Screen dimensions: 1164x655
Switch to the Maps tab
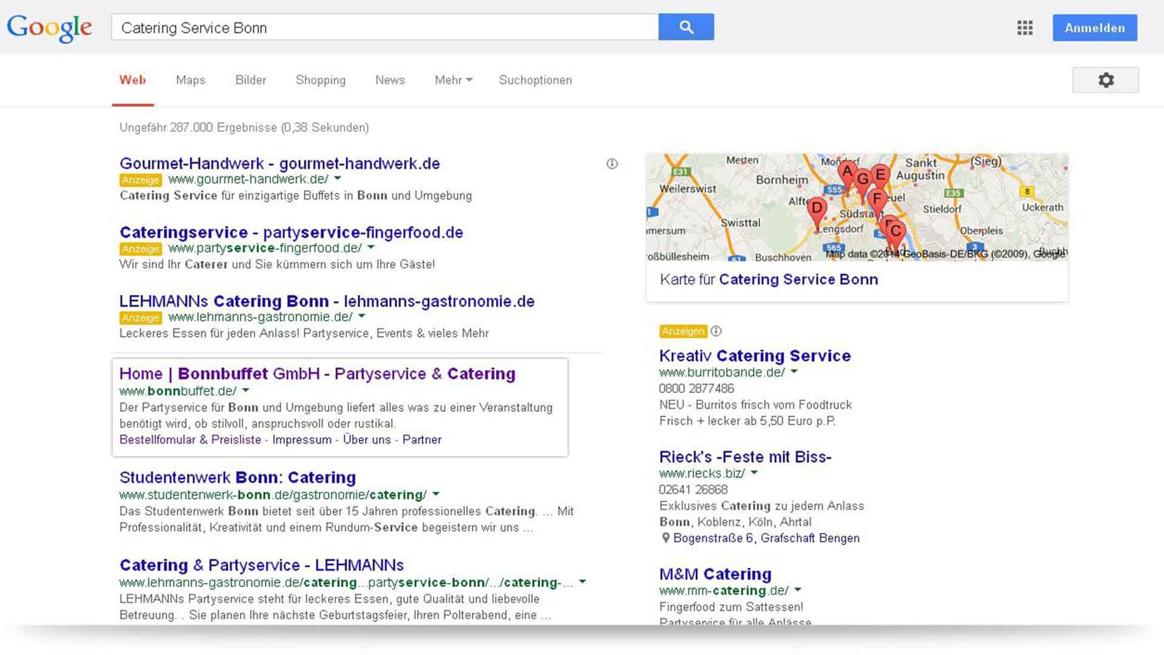point(190,80)
